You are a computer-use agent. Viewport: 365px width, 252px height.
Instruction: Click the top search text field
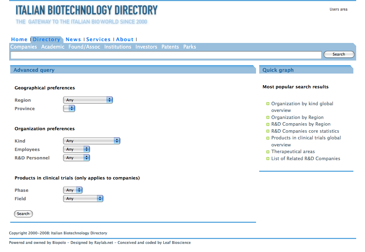pyautogui.click(x=166, y=55)
